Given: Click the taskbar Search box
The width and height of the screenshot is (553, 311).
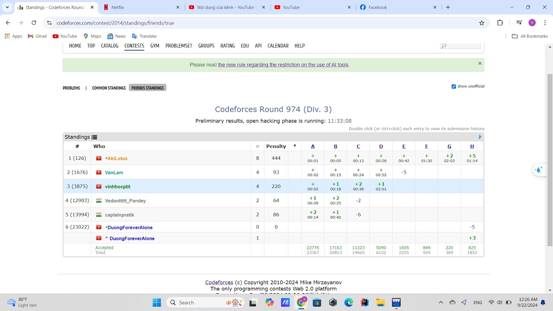Looking at the screenshot, I should [x=206, y=302].
